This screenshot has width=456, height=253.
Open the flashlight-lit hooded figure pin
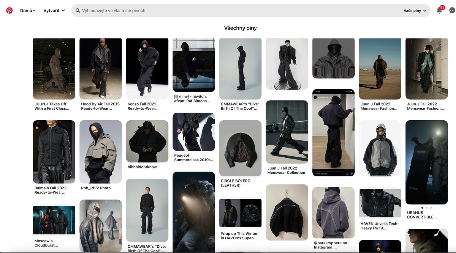(193, 212)
